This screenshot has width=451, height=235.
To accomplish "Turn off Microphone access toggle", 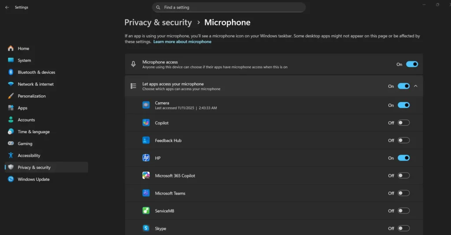I will tap(412, 64).
